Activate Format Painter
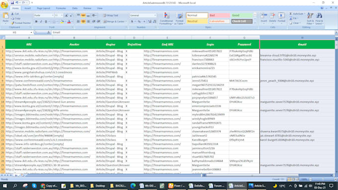Screen dimensions: 338x190 click(21, 23)
